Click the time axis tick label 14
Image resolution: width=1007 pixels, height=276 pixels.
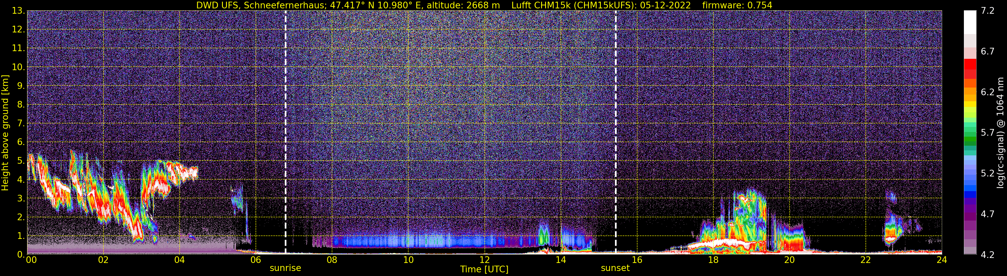point(560,260)
